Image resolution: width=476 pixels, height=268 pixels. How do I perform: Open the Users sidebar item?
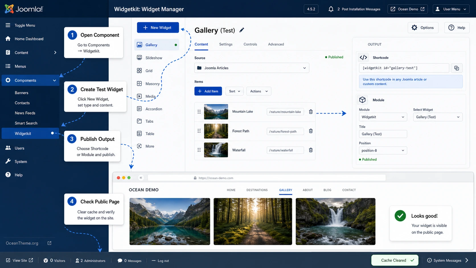19,148
